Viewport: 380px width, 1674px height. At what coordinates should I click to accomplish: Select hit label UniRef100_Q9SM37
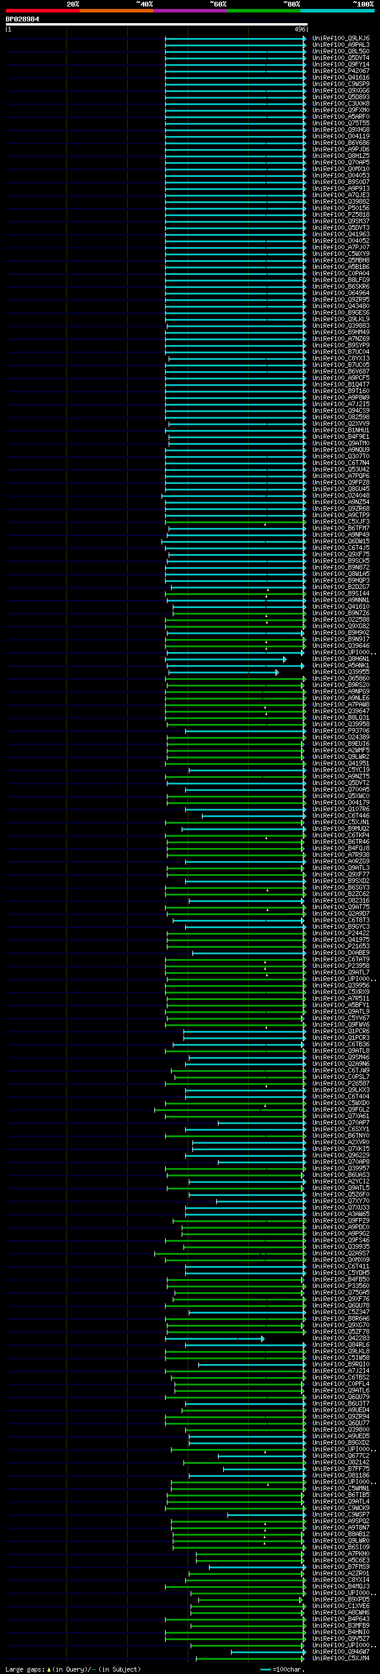point(341,221)
